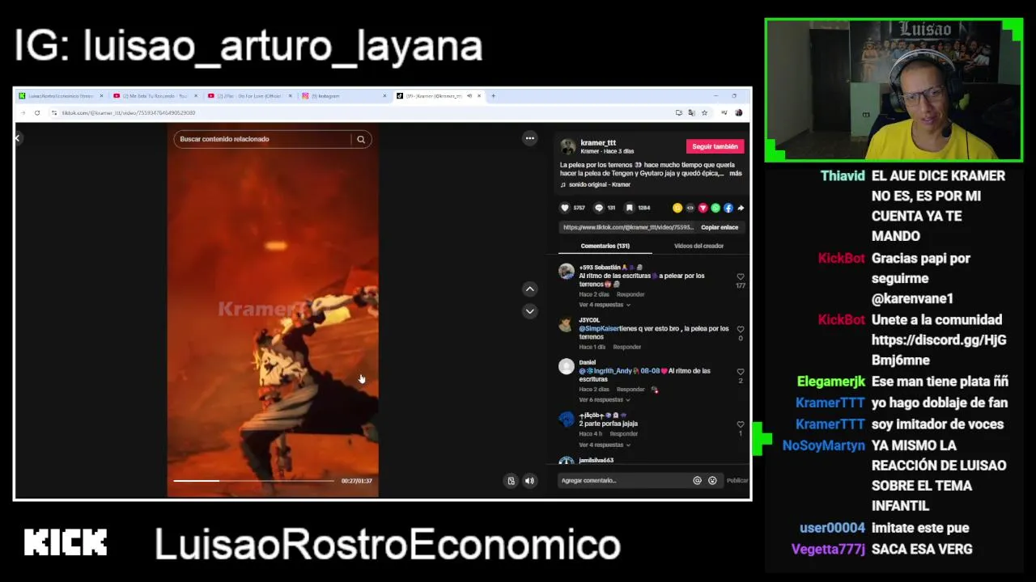Seek on the video progress bar
The height and width of the screenshot is (582, 1036).
point(253,481)
